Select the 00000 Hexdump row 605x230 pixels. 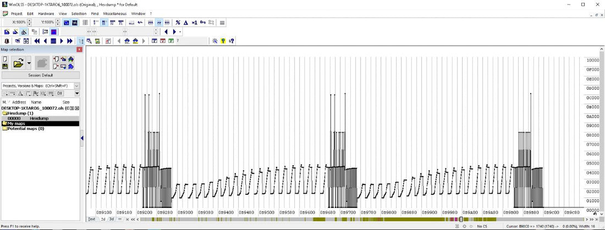point(41,118)
